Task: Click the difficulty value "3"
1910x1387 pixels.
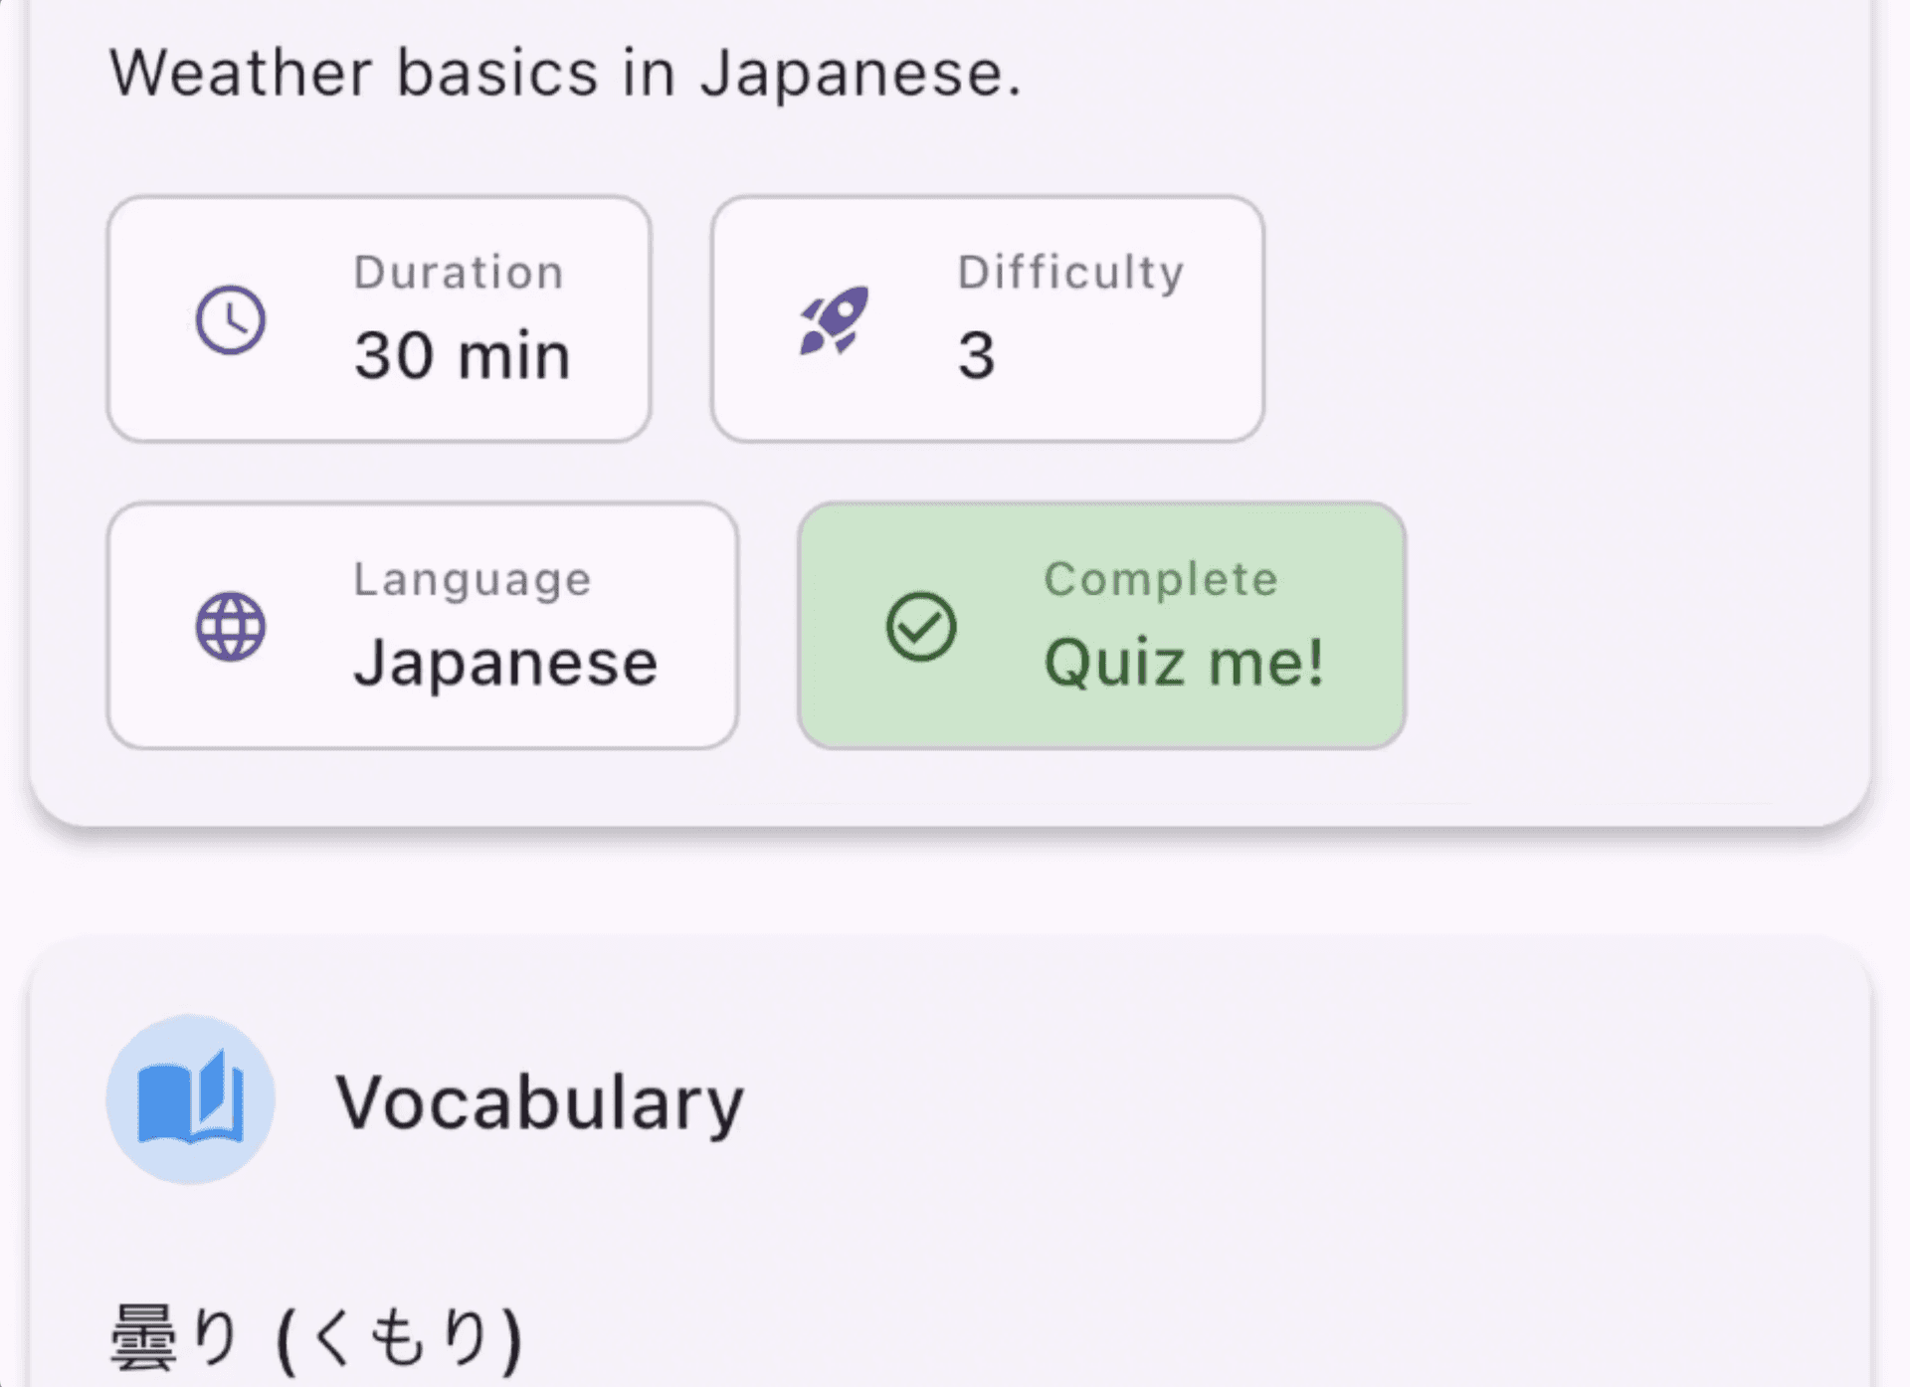Action: [976, 355]
